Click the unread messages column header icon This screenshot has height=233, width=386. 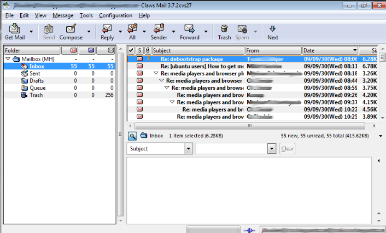click(x=91, y=50)
